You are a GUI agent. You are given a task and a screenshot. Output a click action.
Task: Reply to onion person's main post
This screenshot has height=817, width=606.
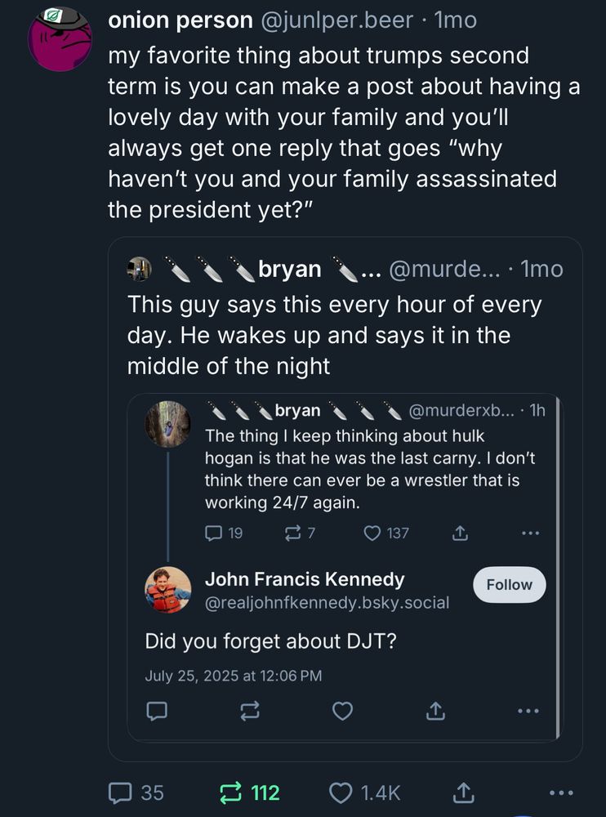(121, 792)
